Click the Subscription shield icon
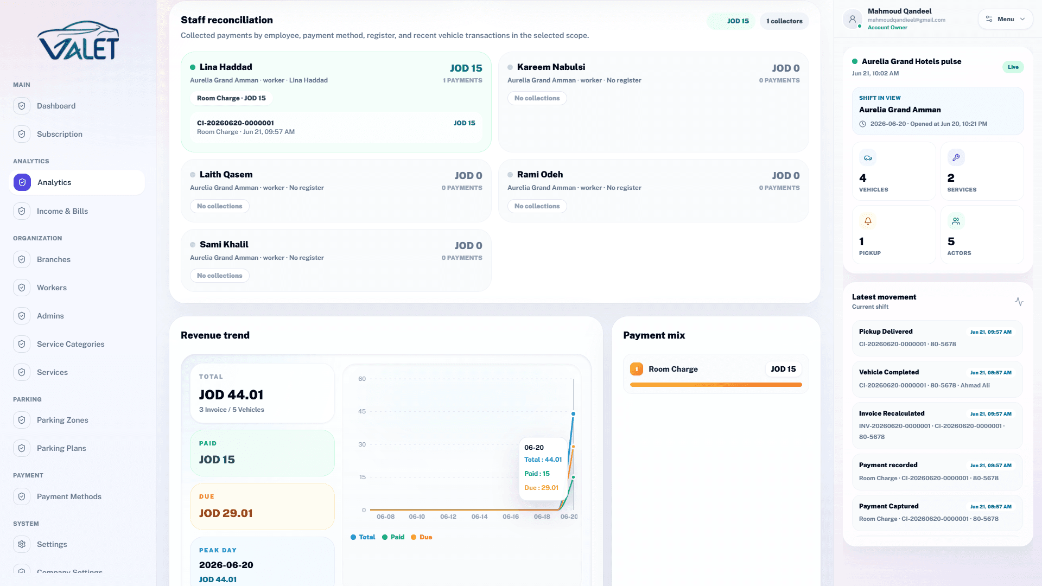Viewport: 1042px width, 586px height. [22, 134]
